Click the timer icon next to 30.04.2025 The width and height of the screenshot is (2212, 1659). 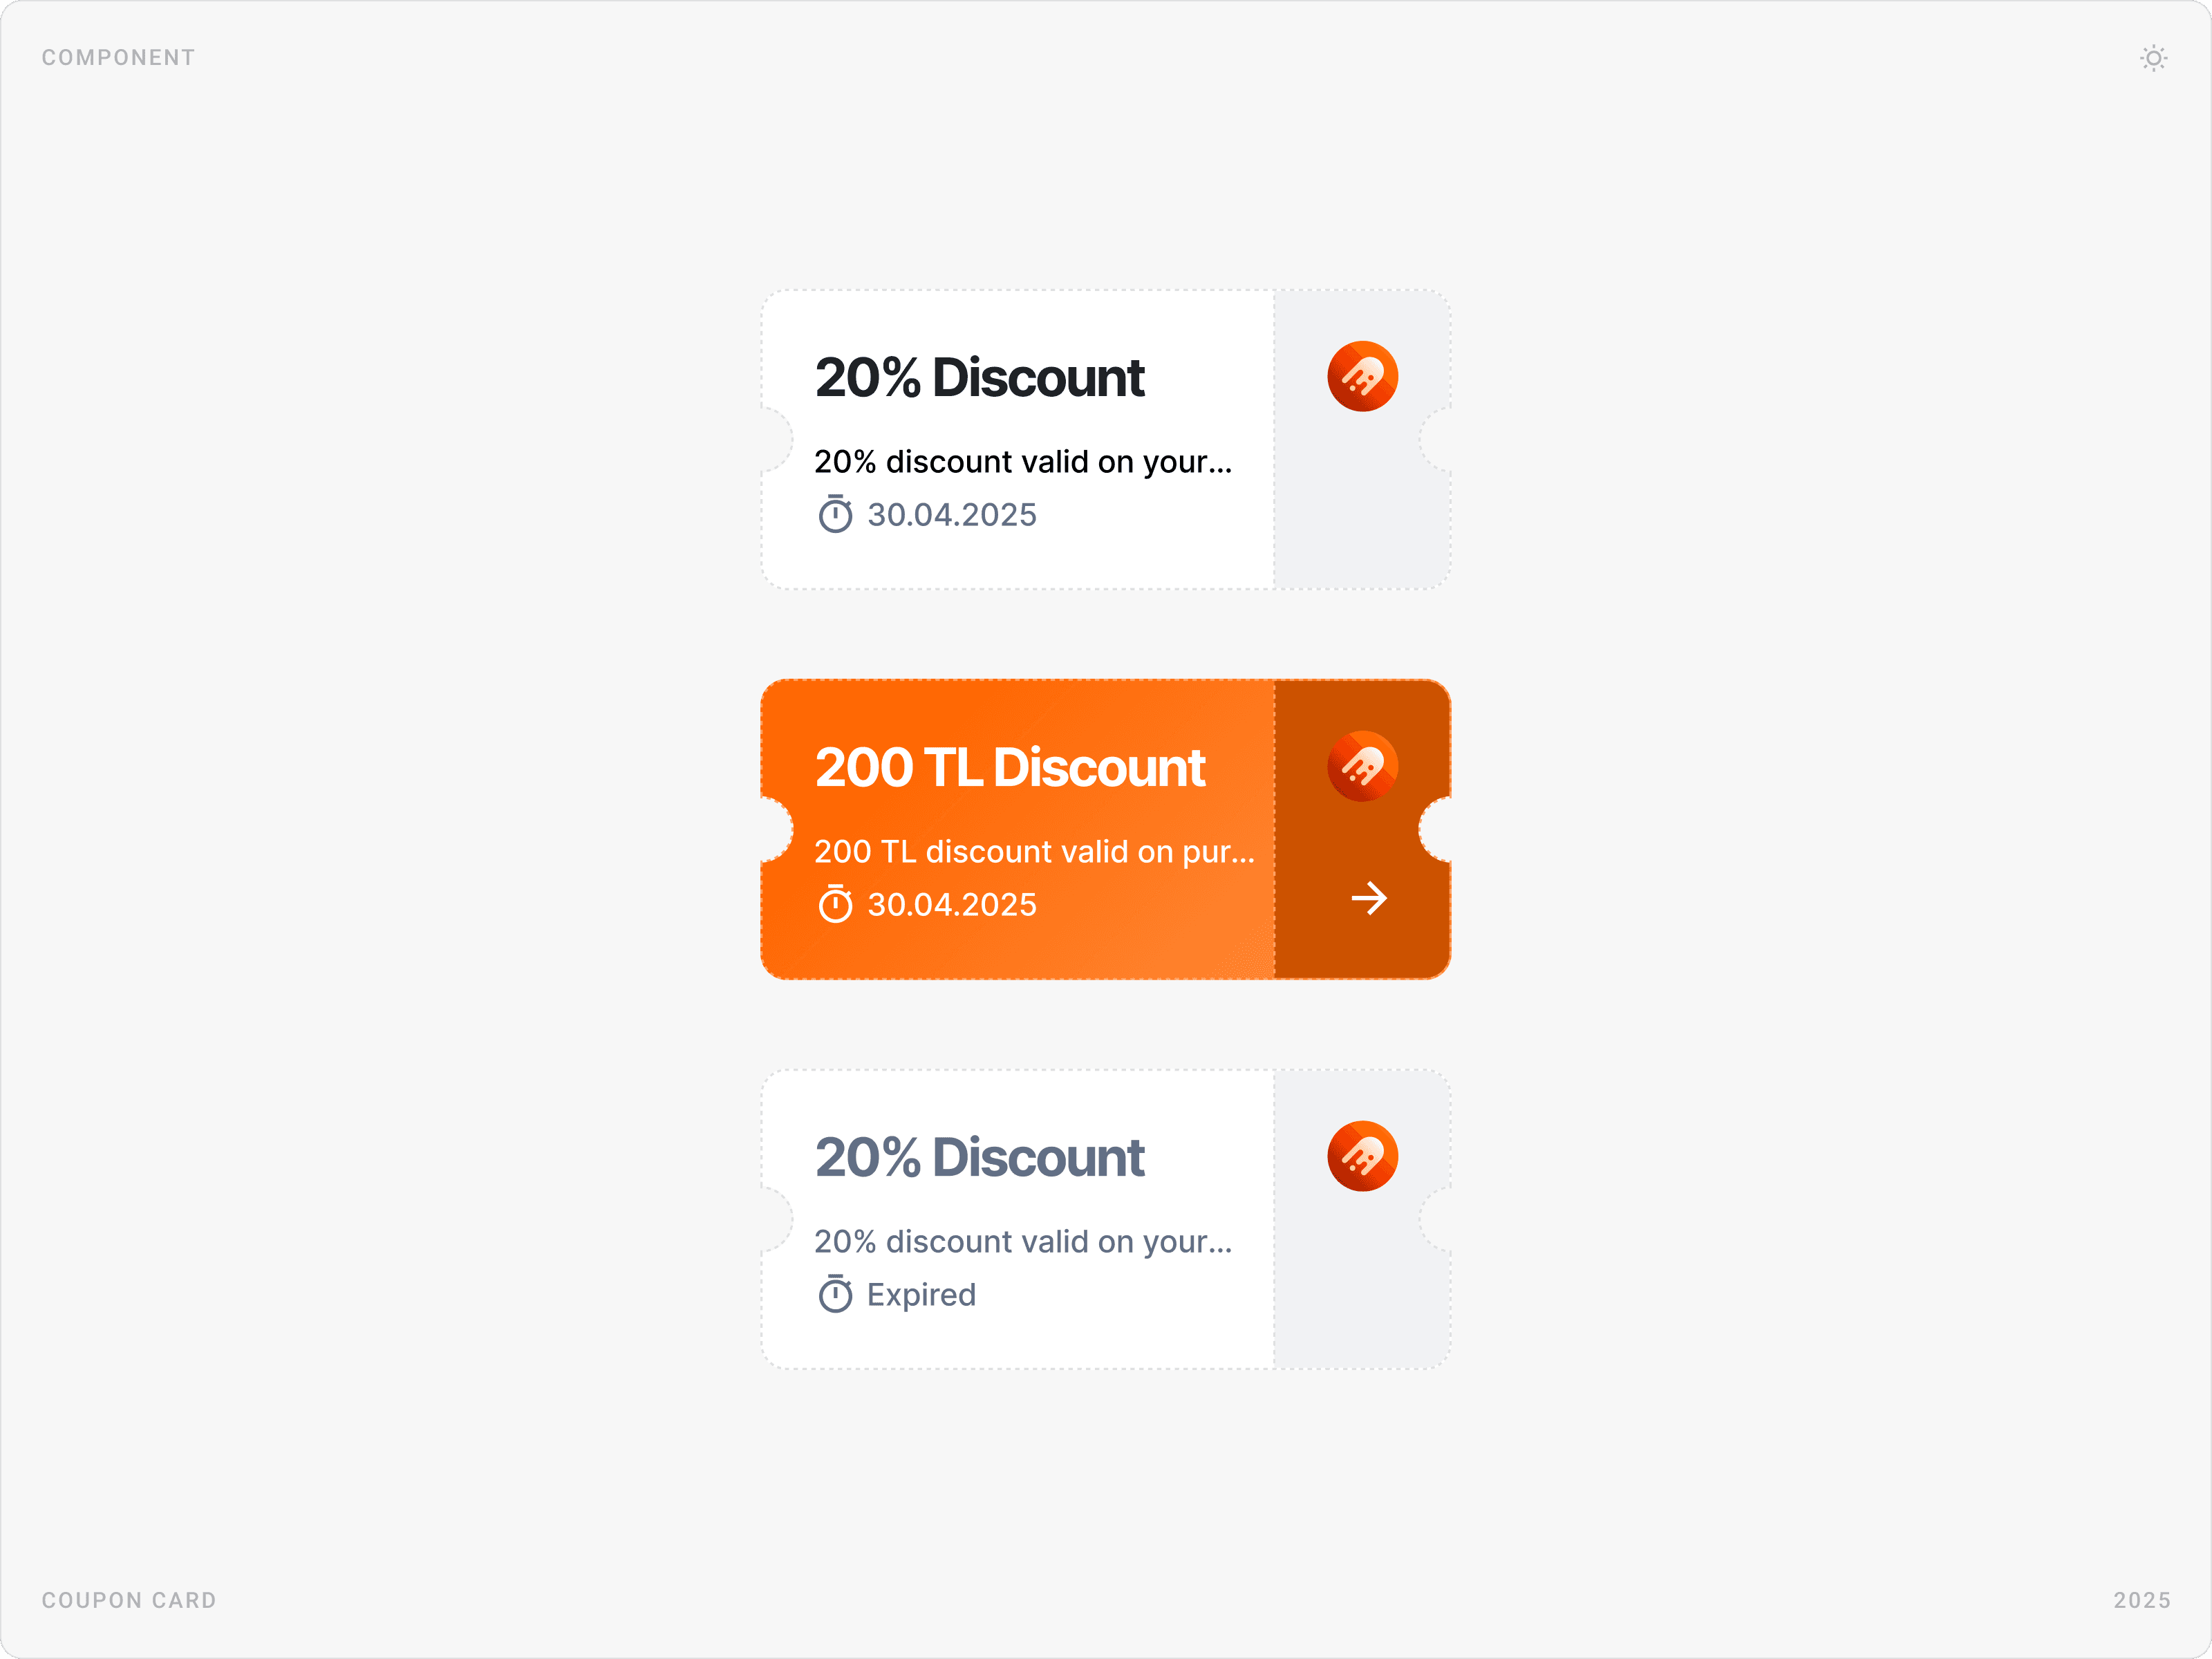pyautogui.click(x=835, y=514)
